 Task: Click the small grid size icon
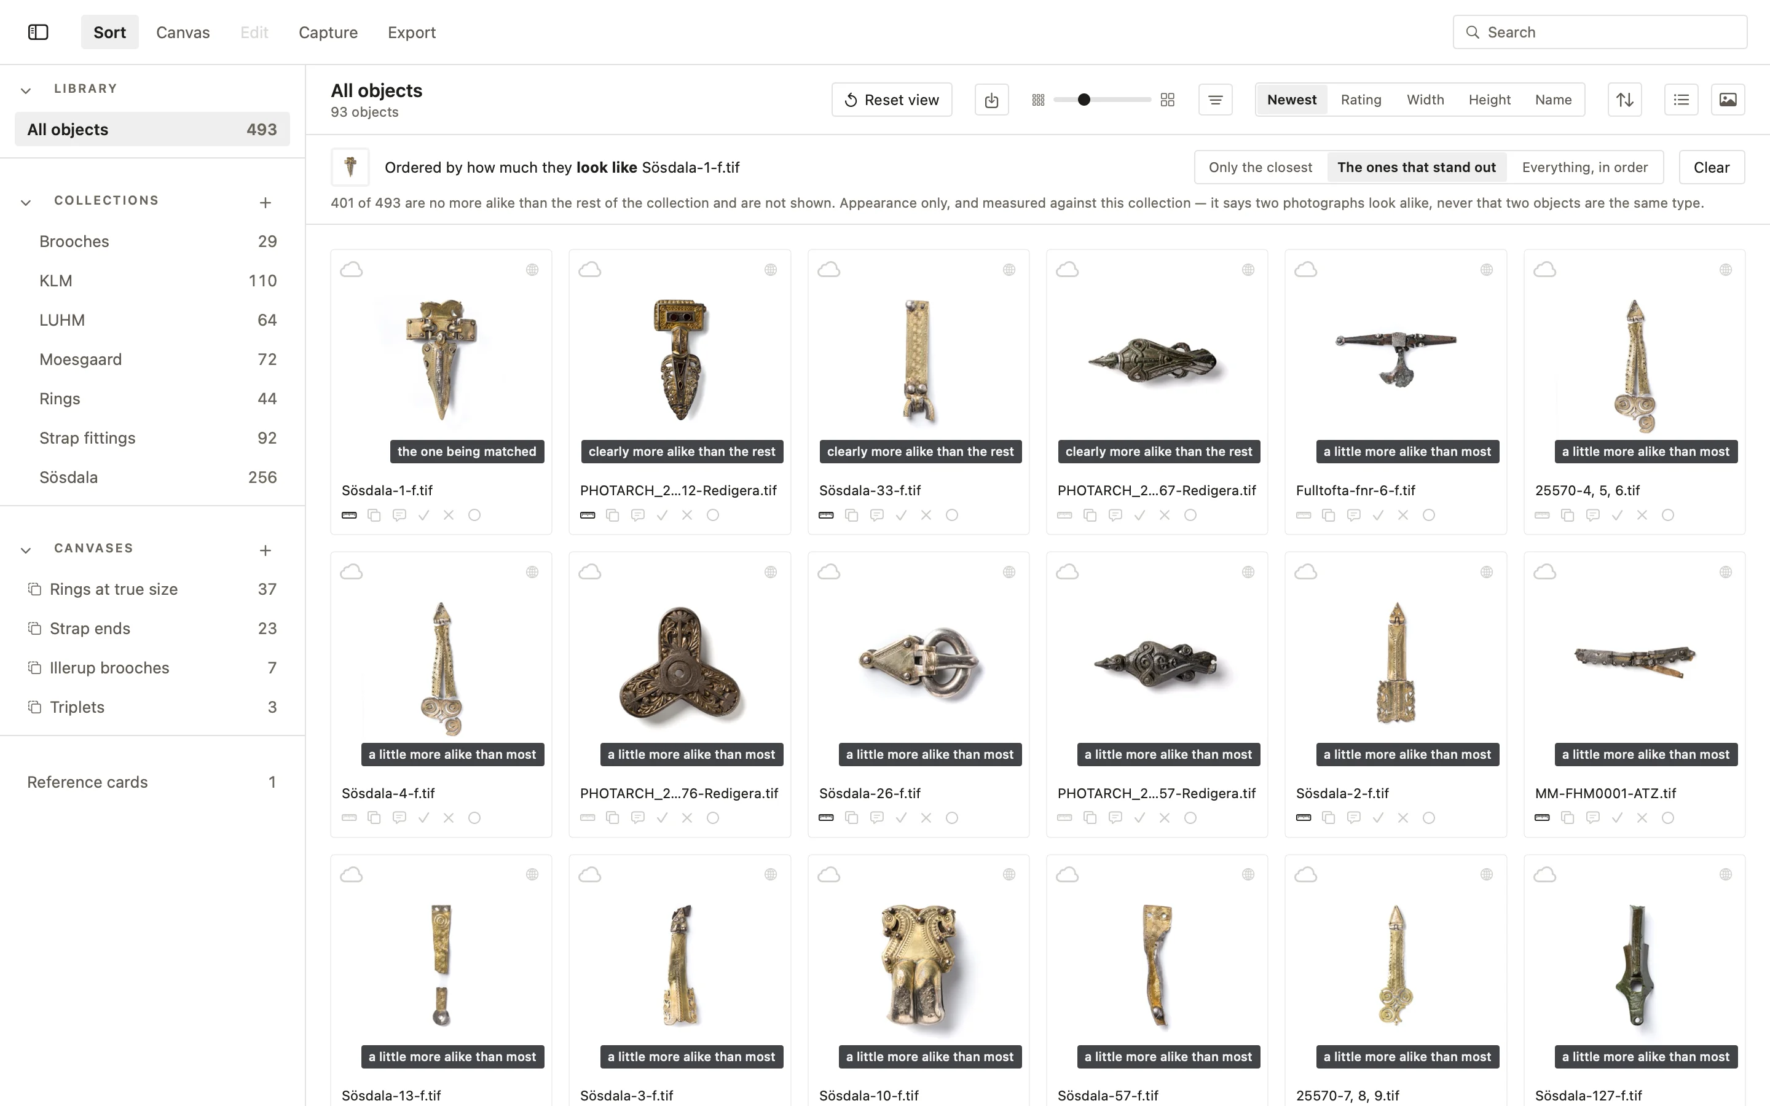(1038, 100)
